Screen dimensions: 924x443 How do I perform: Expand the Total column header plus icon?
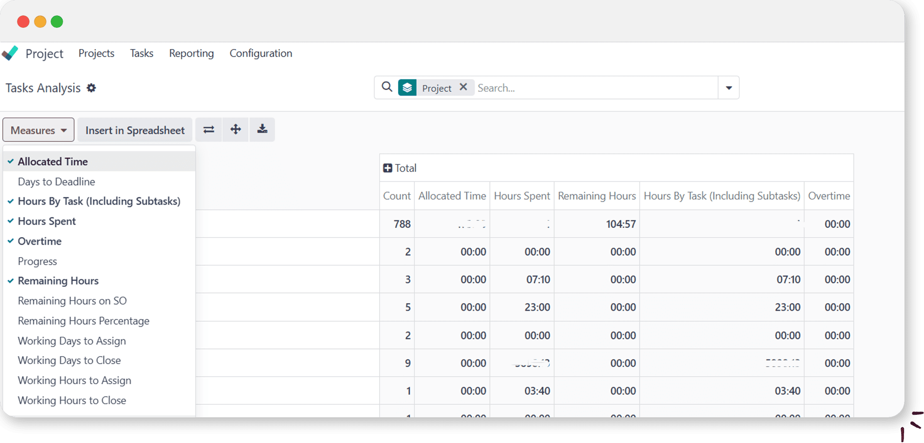pyautogui.click(x=387, y=168)
